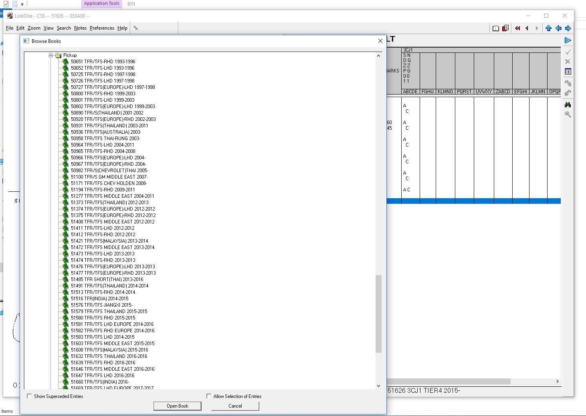Select the Pickup folder
Image resolution: width=586 pixels, height=416 pixels.
click(70, 55)
